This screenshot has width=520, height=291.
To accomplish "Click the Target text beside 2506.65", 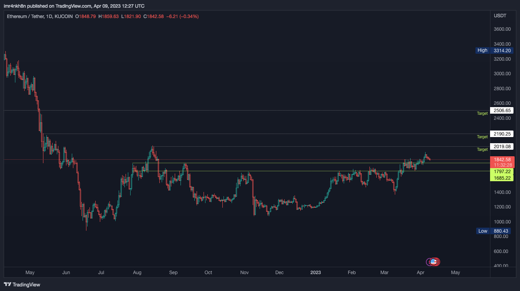I will coord(482,114).
